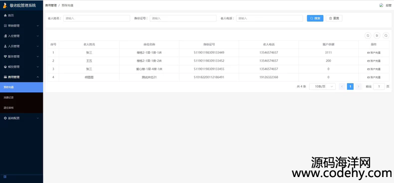Click the 餐饮管理 dining icon
394x183 pixels.
(x=5, y=67)
